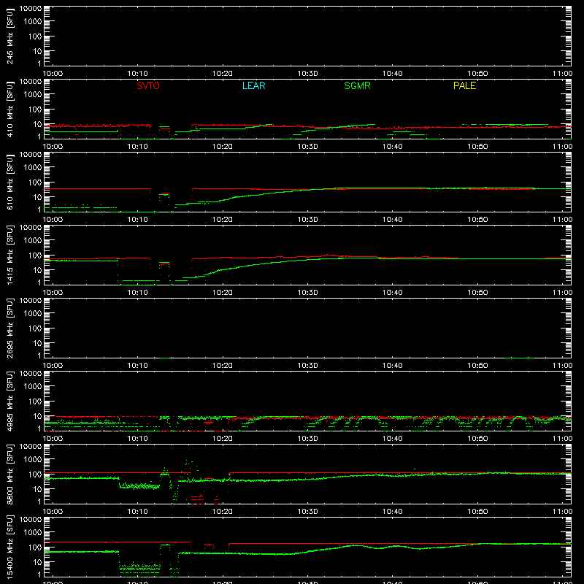The width and height of the screenshot is (584, 584).
Task: Click 10:20 tick label under 610 MHz panel
Action: (x=223, y=220)
